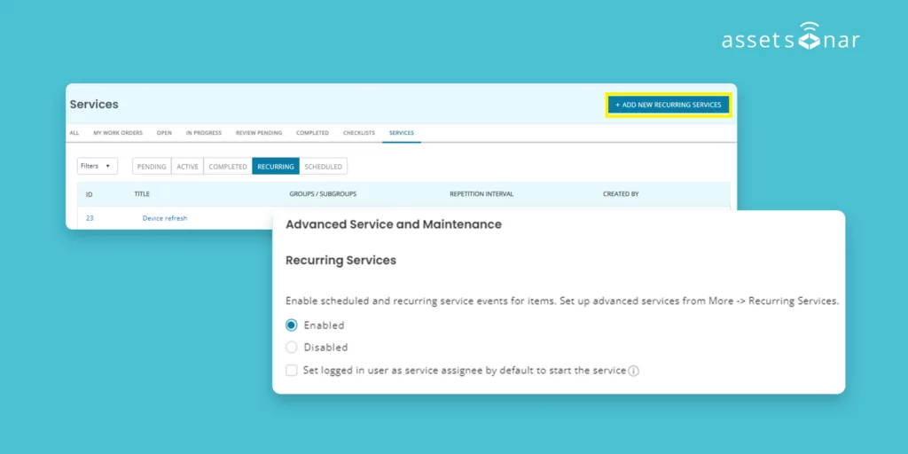This screenshot has width=908, height=454.
Task: Go to the Open tab
Action: 164,133
